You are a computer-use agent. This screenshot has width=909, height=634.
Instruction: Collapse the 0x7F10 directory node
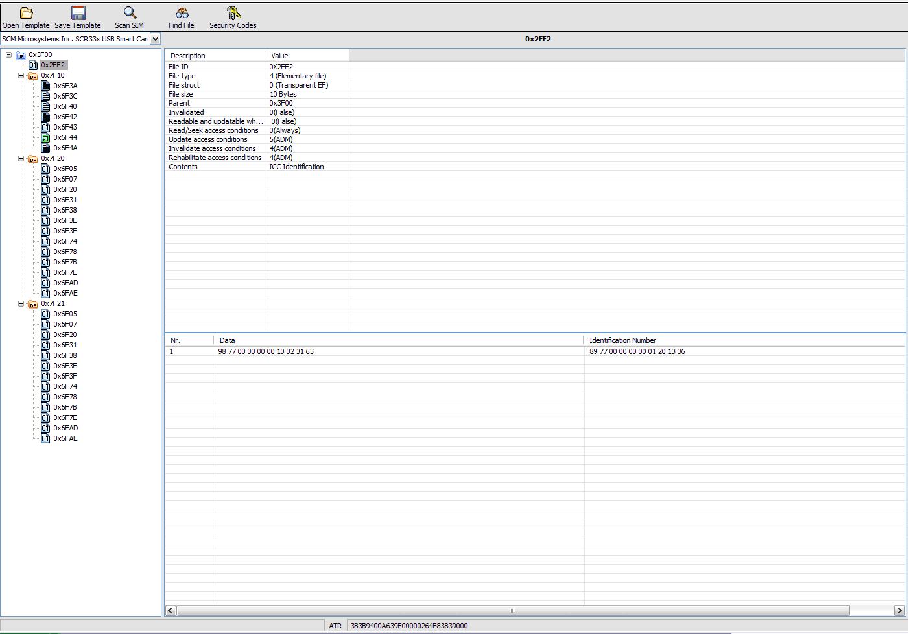pos(21,76)
